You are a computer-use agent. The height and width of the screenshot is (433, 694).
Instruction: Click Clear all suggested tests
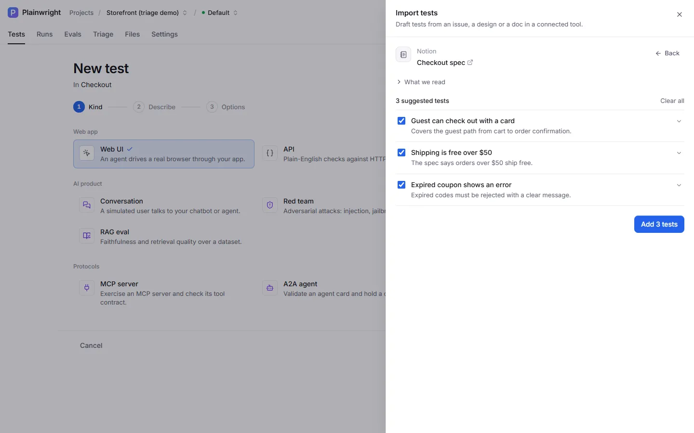(672, 101)
